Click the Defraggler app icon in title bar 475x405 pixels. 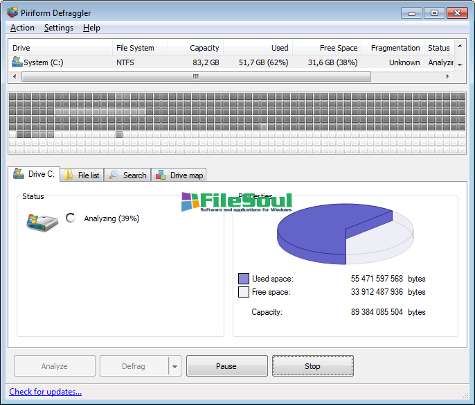pos(12,12)
